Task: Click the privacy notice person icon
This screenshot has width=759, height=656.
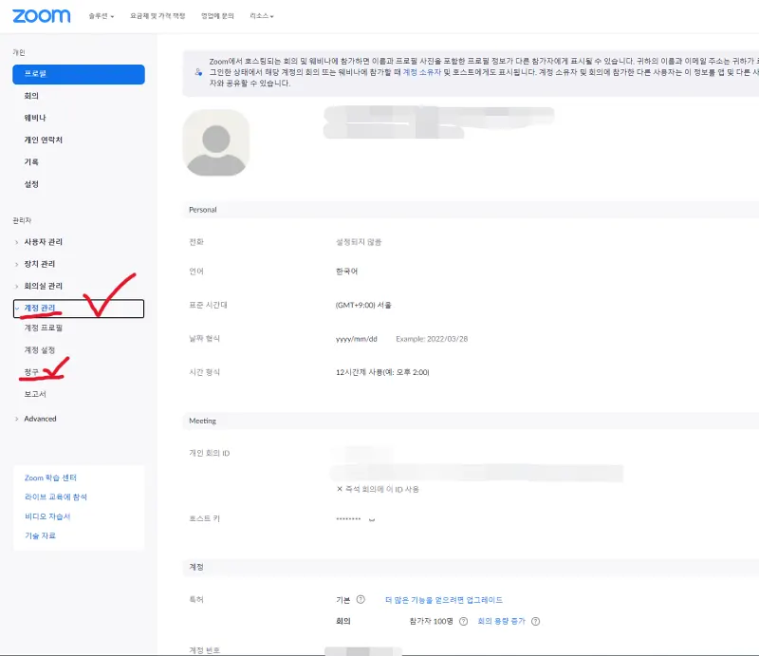Action: [x=198, y=72]
